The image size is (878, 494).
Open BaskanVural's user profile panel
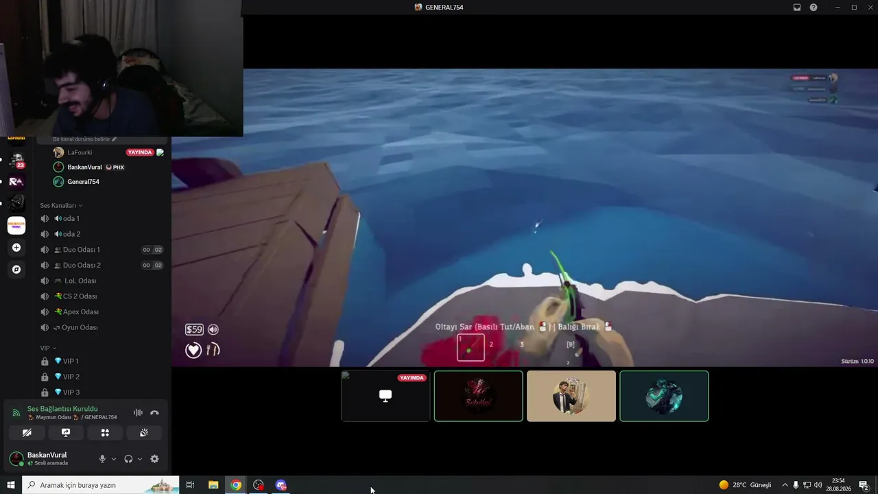[47, 458]
